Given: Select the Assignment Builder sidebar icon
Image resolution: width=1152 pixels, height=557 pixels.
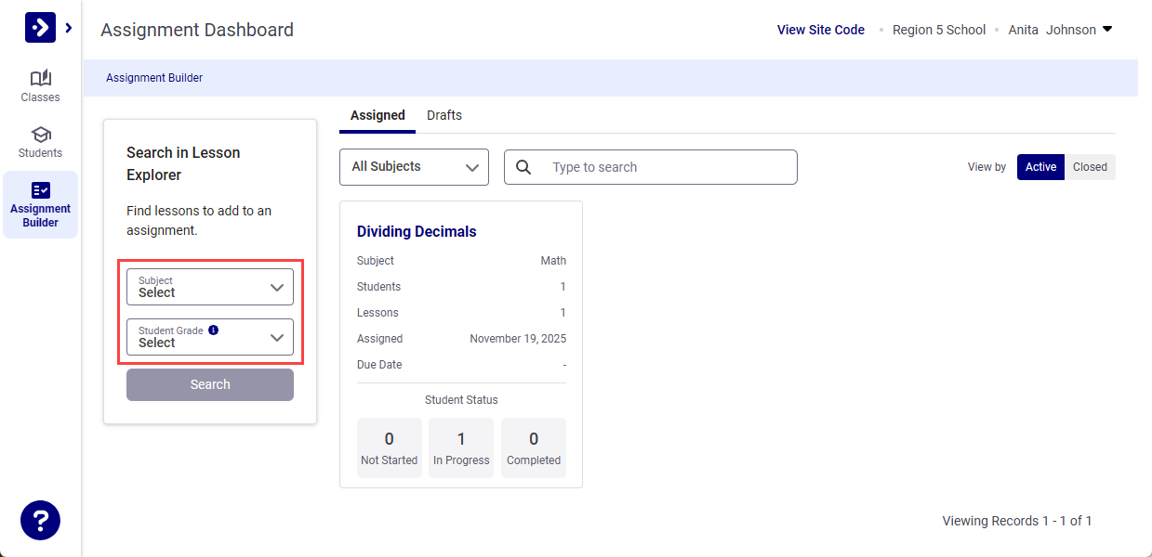Looking at the screenshot, I should (40, 204).
